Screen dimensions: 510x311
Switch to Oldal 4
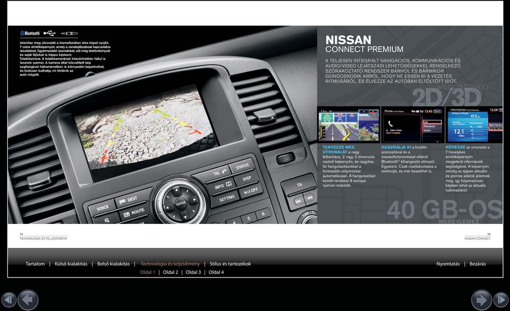click(216, 272)
